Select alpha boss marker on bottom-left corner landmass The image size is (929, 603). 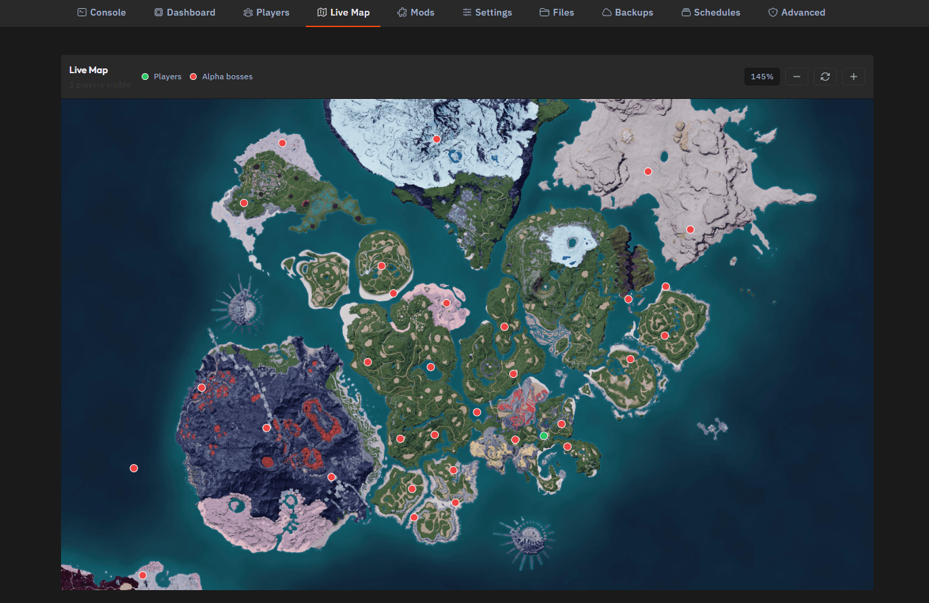coord(142,575)
